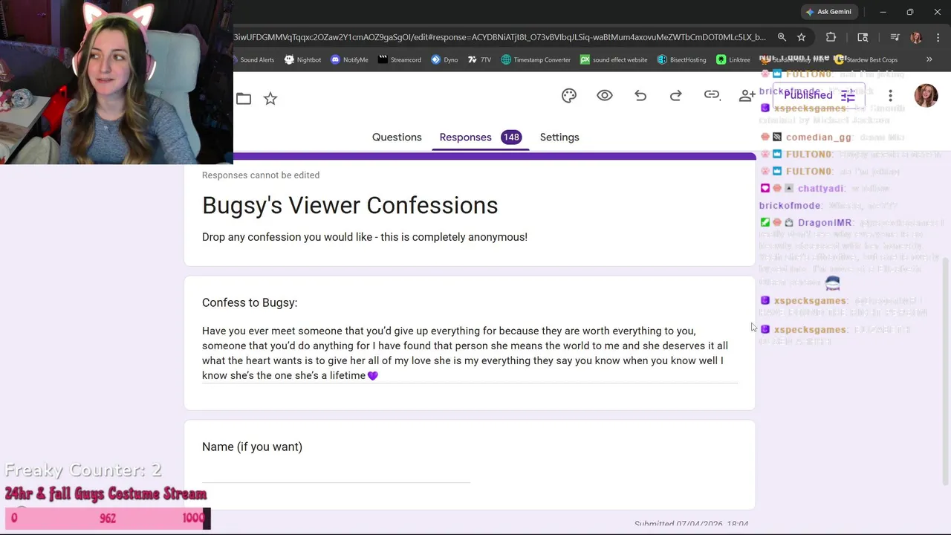The image size is (951, 535).
Task: Copy the responder link icon
Action: (712, 95)
